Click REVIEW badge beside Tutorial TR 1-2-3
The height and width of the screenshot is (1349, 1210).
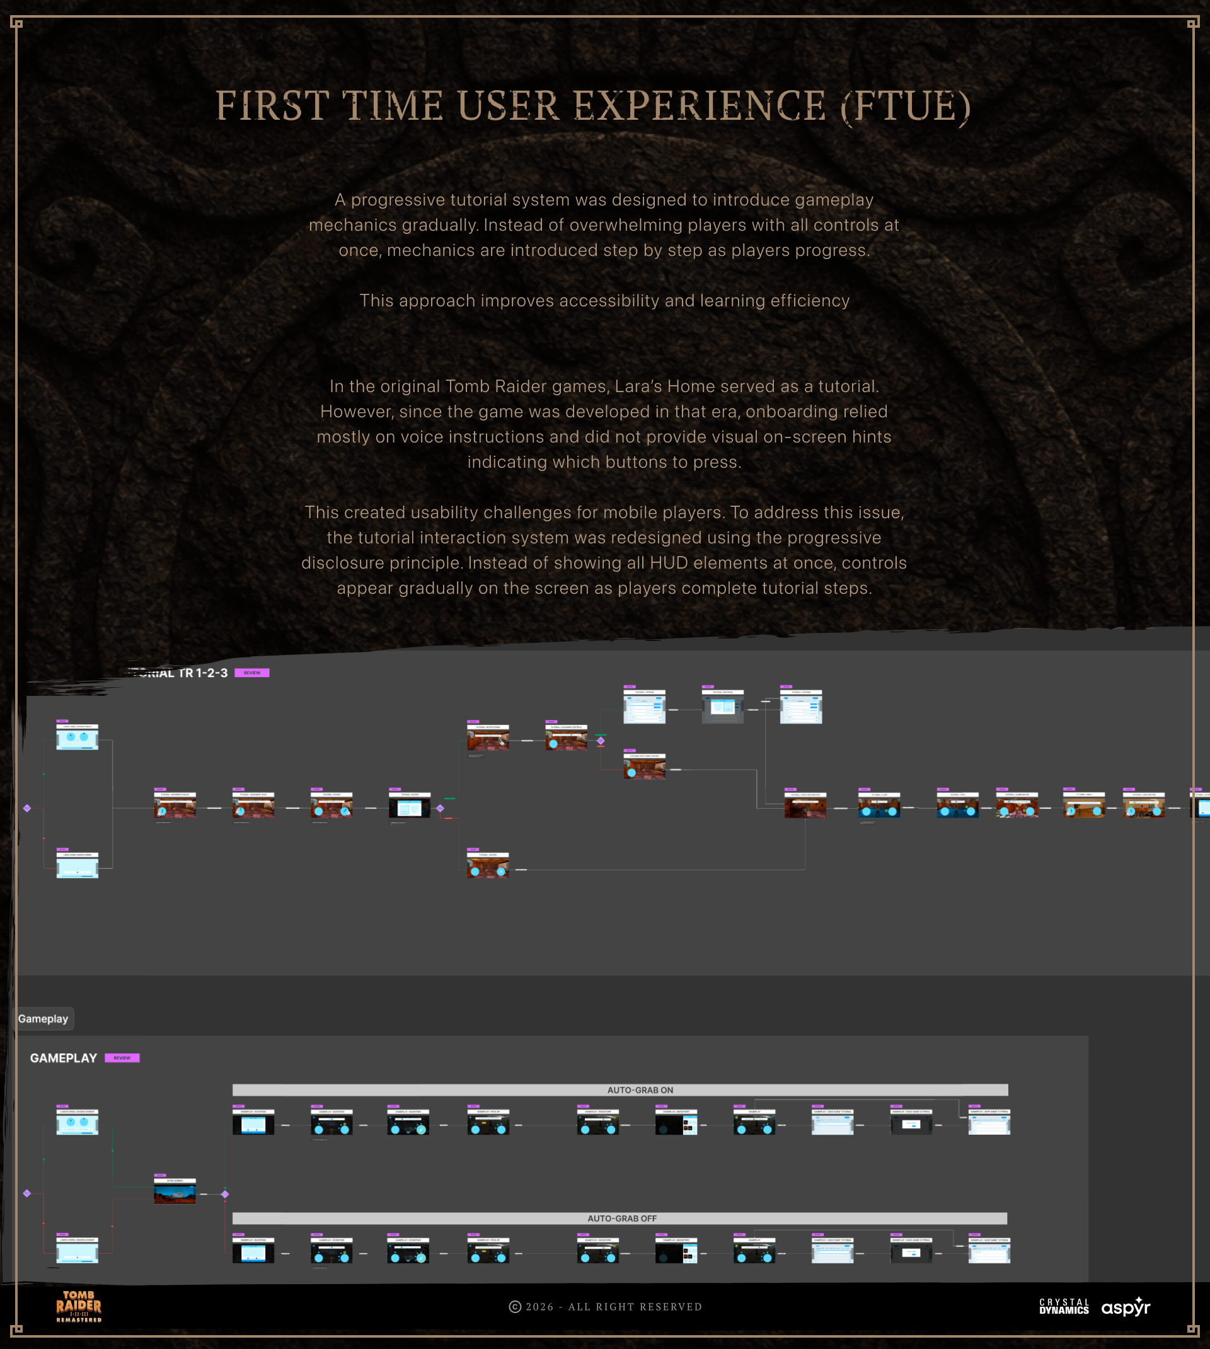coord(252,673)
